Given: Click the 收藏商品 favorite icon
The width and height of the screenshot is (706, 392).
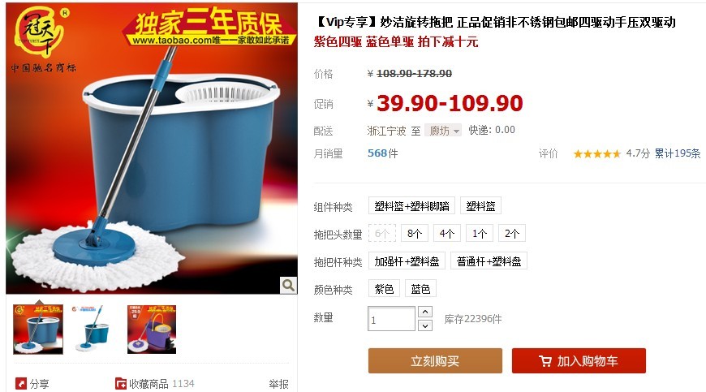Looking at the screenshot, I should click(121, 383).
